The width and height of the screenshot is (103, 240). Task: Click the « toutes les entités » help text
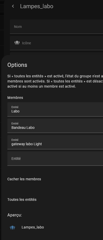55,81
